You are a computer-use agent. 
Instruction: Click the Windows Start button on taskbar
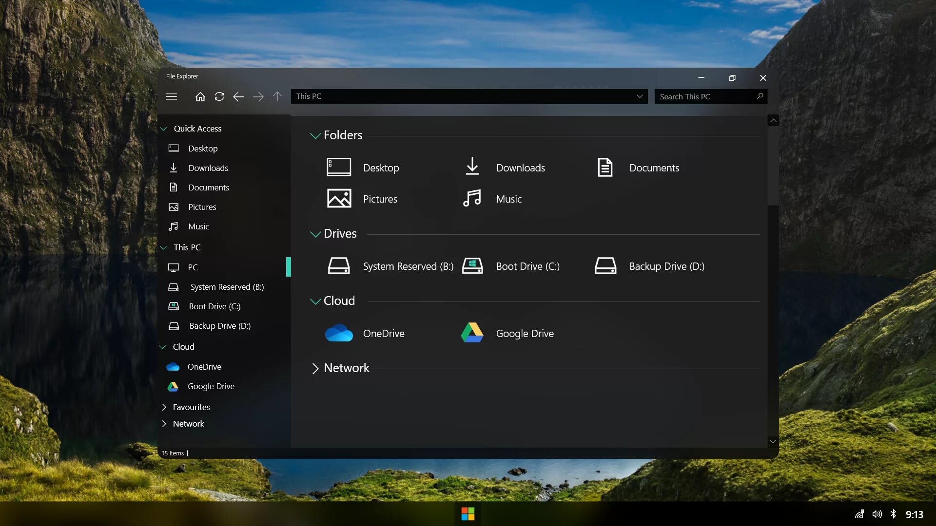pos(468,514)
